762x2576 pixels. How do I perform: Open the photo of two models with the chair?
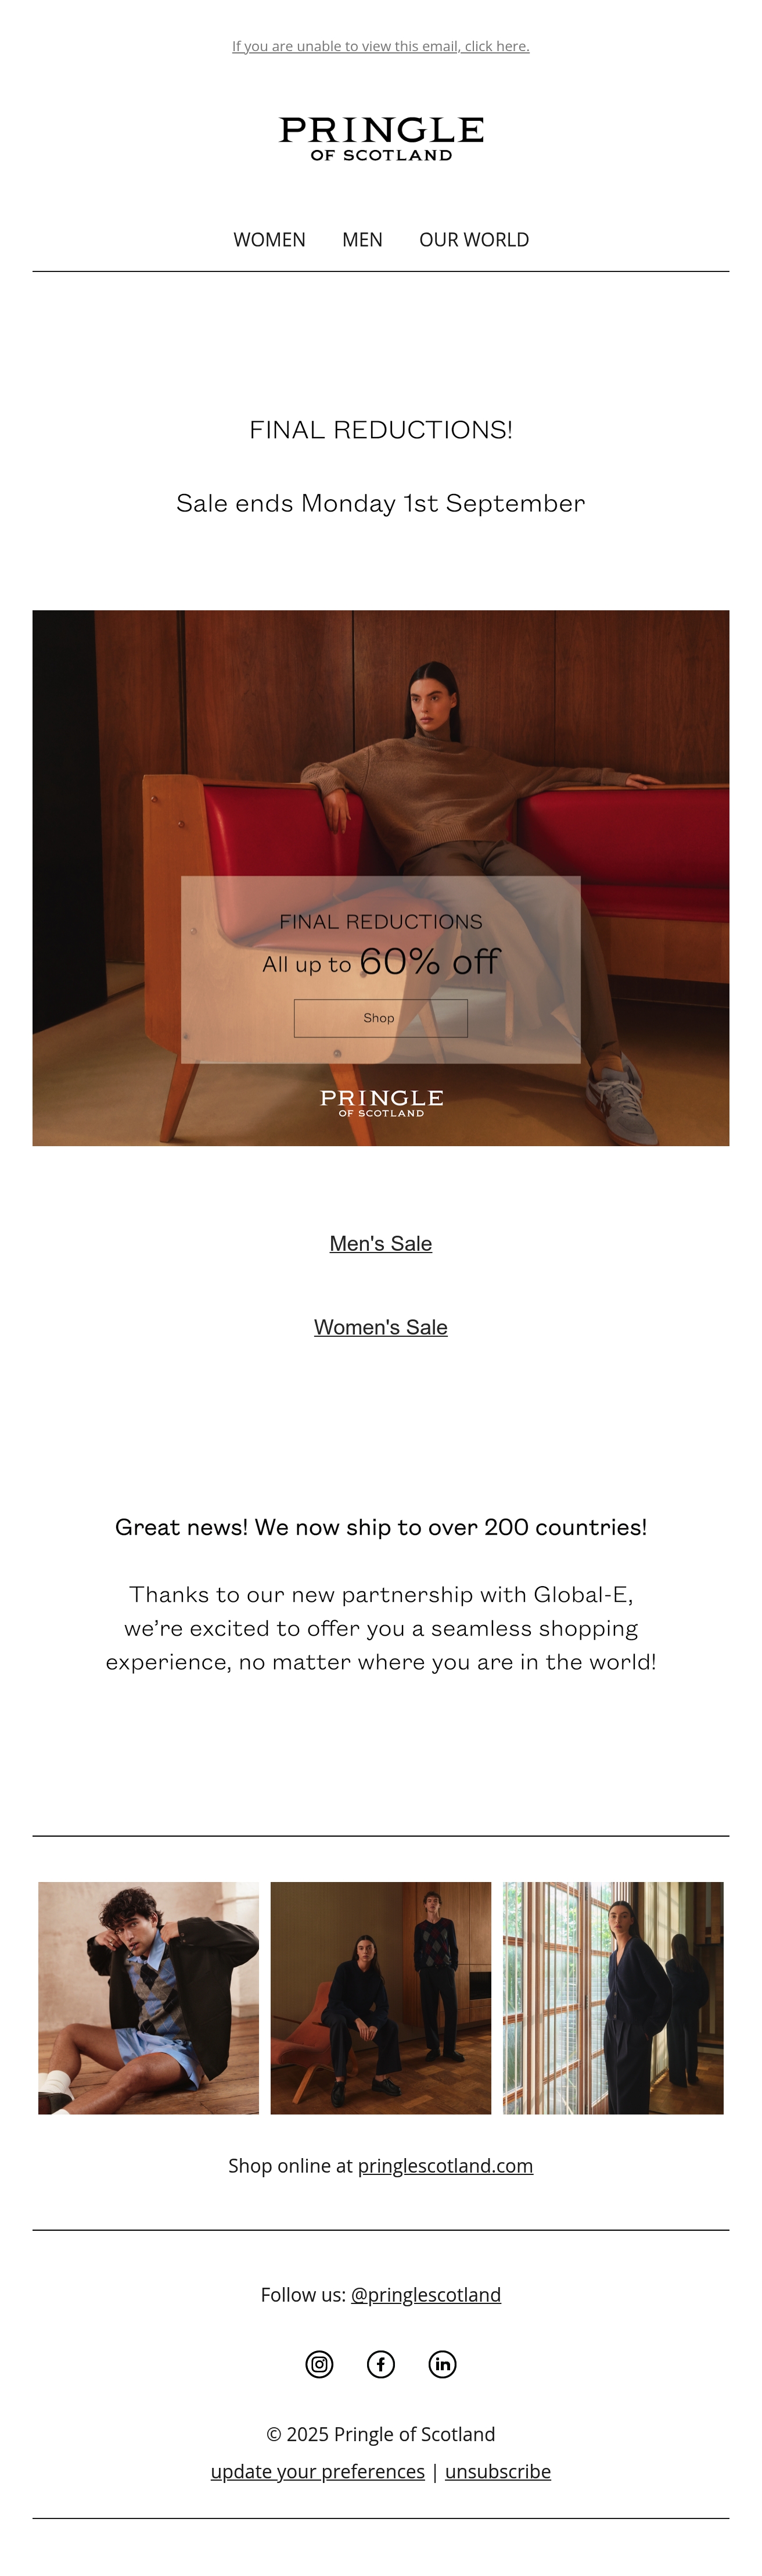tap(380, 1998)
